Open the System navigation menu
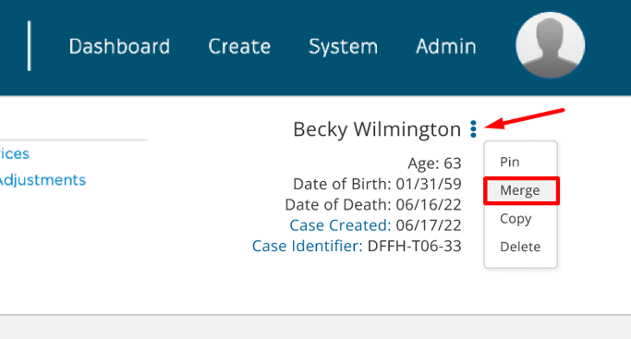The width and height of the screenshot is (631, 339). (x=343, y=47)
